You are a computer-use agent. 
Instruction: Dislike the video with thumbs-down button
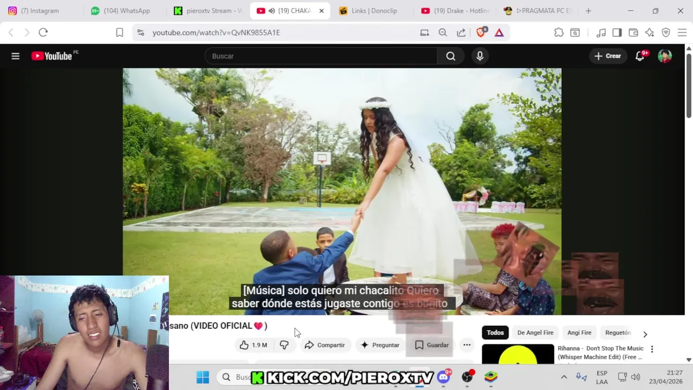pyautogui.click(x=284, y=345)
